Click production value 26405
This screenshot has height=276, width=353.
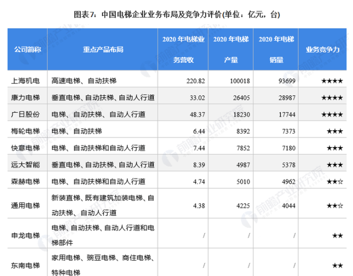click(241, 98)
